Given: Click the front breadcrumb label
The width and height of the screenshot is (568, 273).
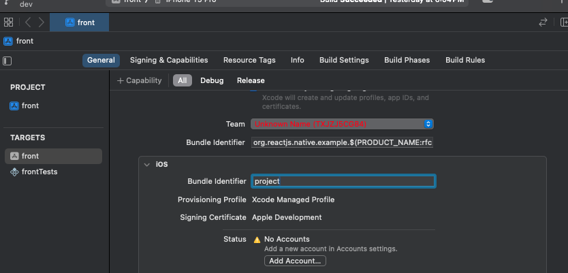Looking at the screenshot, I should 25,42.
